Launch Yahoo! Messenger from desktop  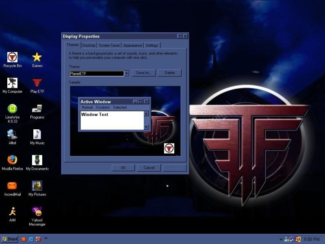pos(37,211)
